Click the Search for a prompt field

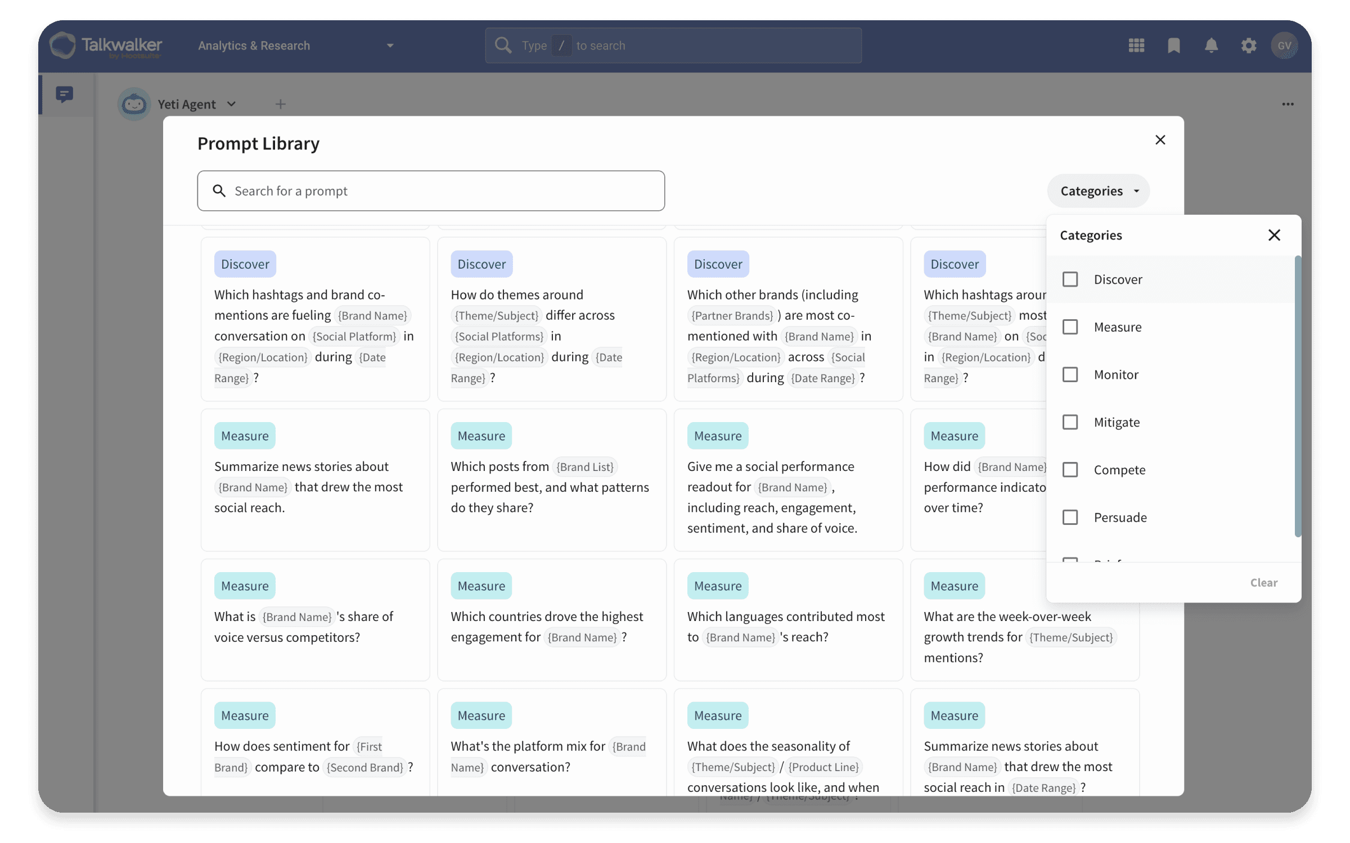[x=431, y=191]
